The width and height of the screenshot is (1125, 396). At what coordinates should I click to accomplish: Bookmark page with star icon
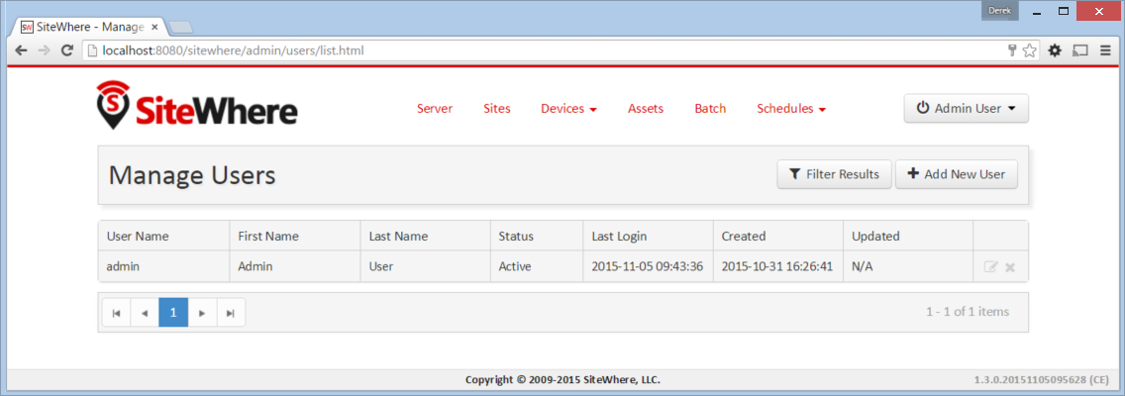click(x=1029, y=50)
